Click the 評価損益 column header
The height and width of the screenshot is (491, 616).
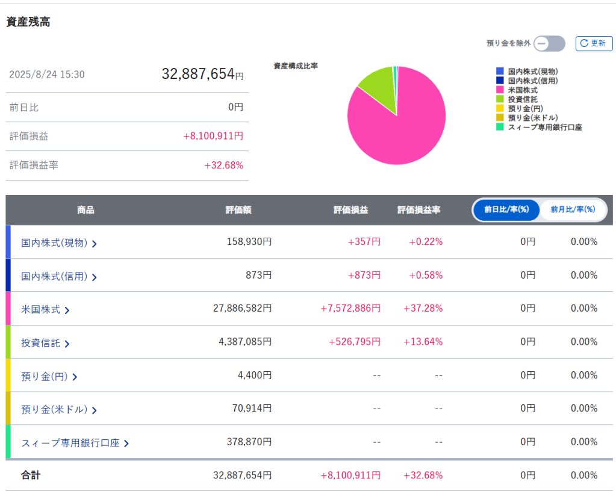(x=351, y=210)
